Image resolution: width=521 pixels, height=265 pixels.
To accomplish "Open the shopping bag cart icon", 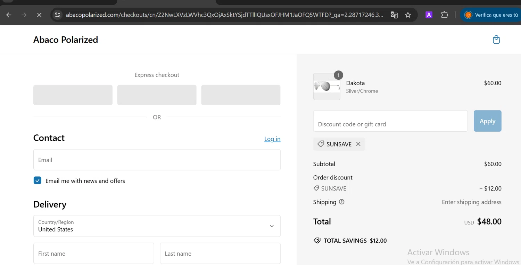I will click(x=496, y=39).
